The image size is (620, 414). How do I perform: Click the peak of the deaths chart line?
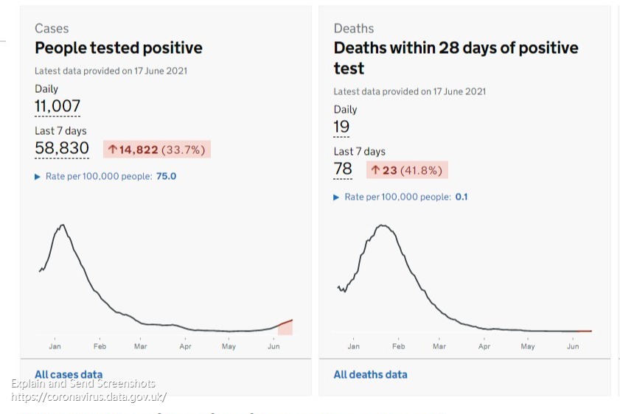(383, 225)
